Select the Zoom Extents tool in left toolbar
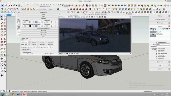 (x=2, y=65)
